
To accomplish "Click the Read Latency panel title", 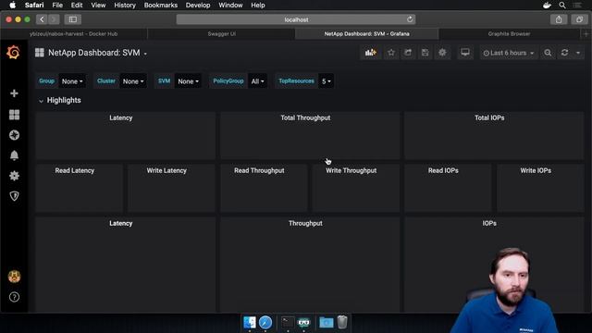I will point(74,170).
